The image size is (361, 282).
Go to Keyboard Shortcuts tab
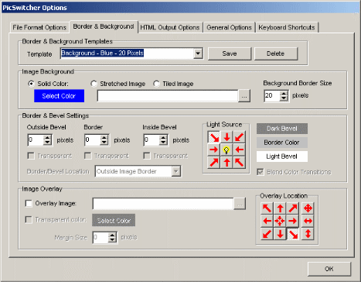287,27
